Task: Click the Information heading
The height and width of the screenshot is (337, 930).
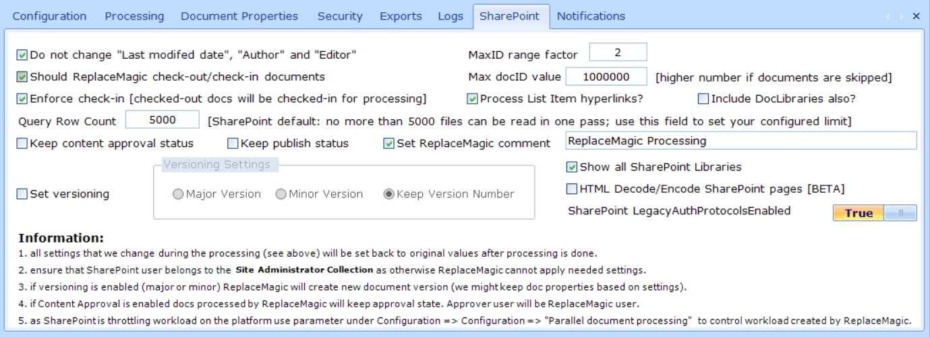Action: [x=61, y=238]
